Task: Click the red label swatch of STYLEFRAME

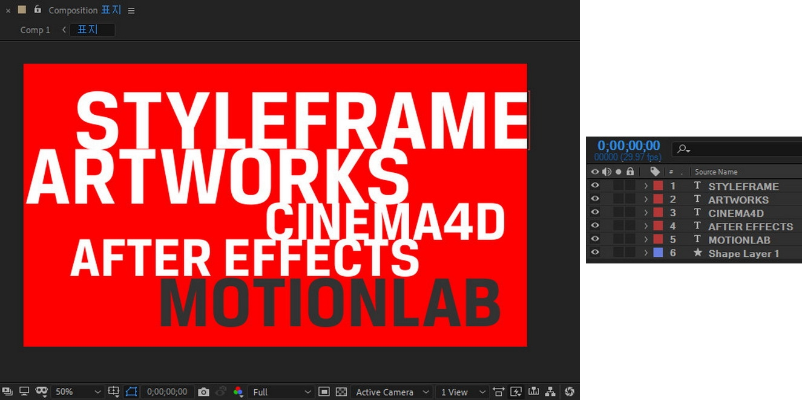Action: (658, 186)
